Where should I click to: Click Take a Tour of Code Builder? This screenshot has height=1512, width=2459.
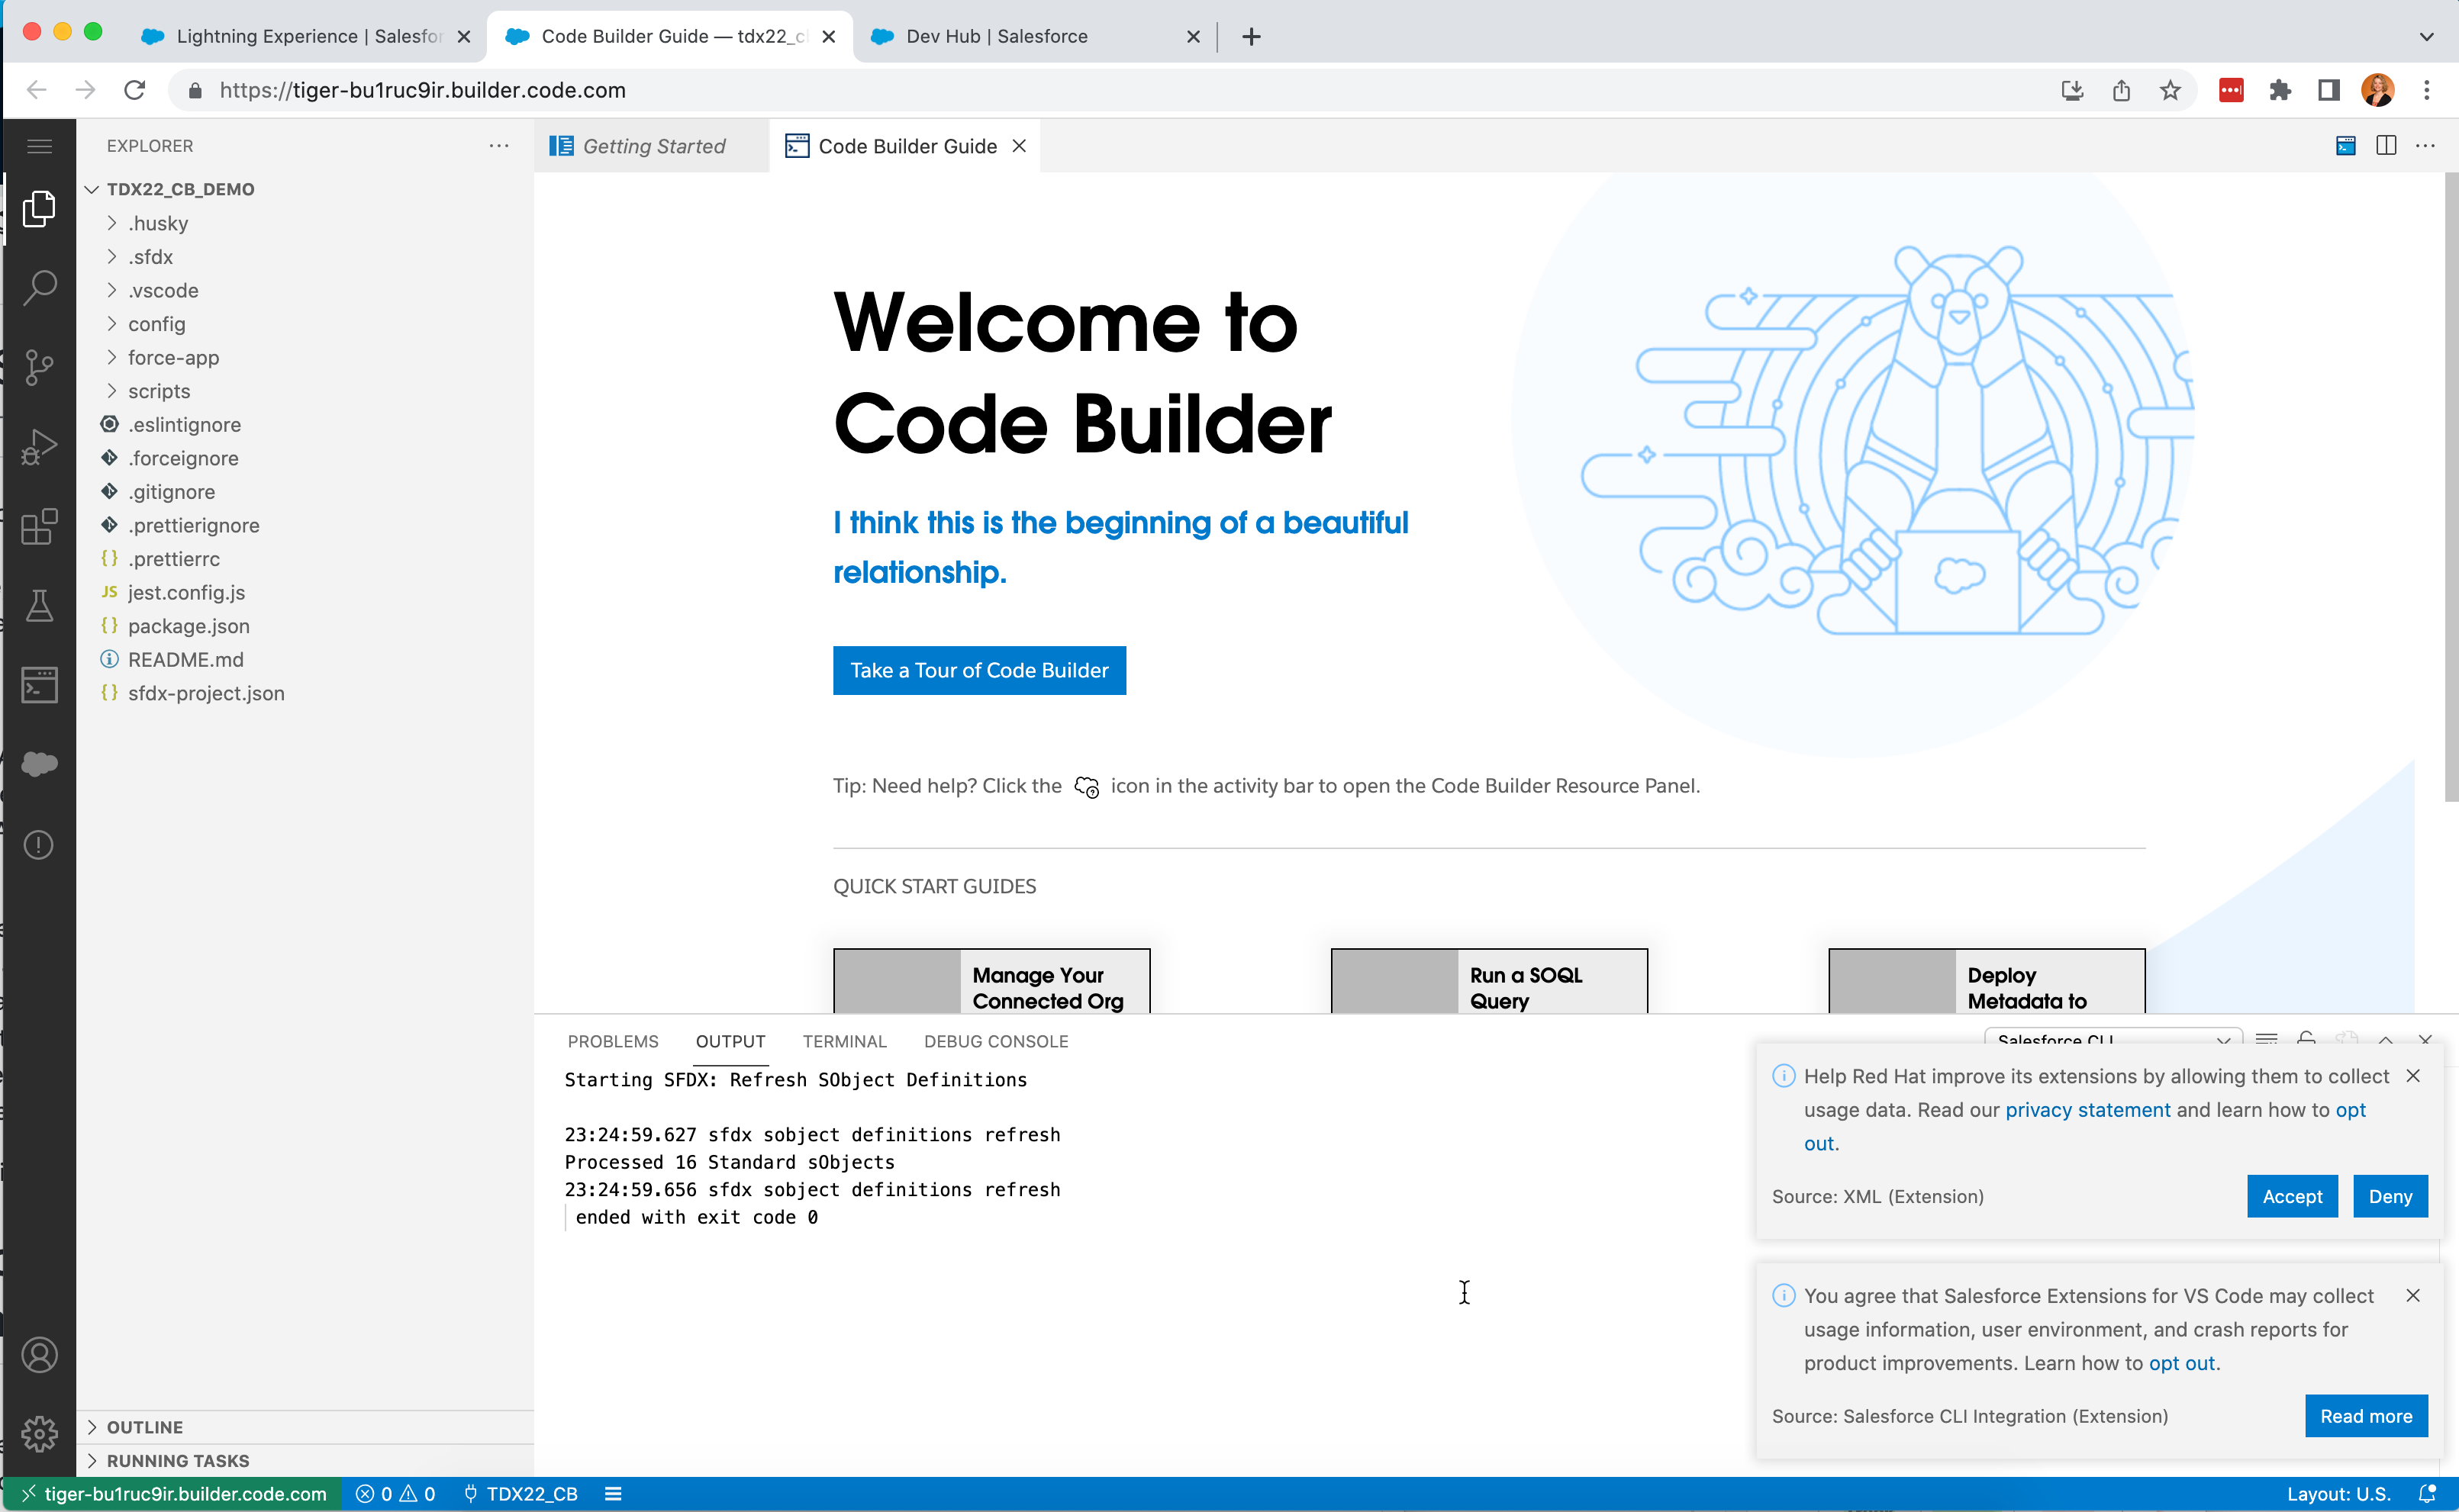tap(978, 670)
